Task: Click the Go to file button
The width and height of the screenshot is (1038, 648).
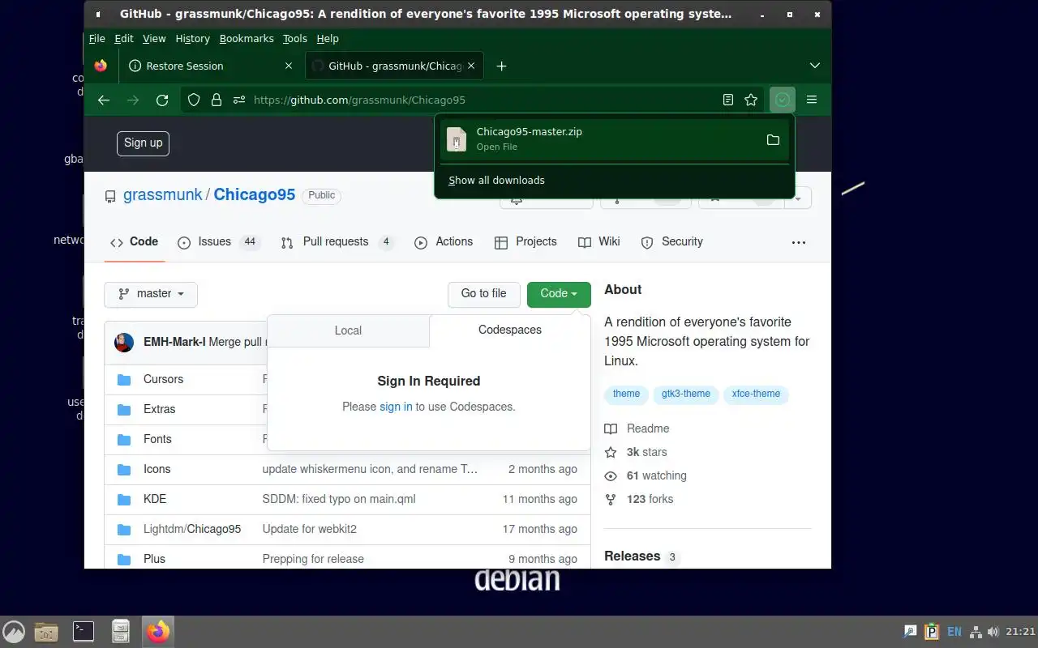Action: [483, 293]
